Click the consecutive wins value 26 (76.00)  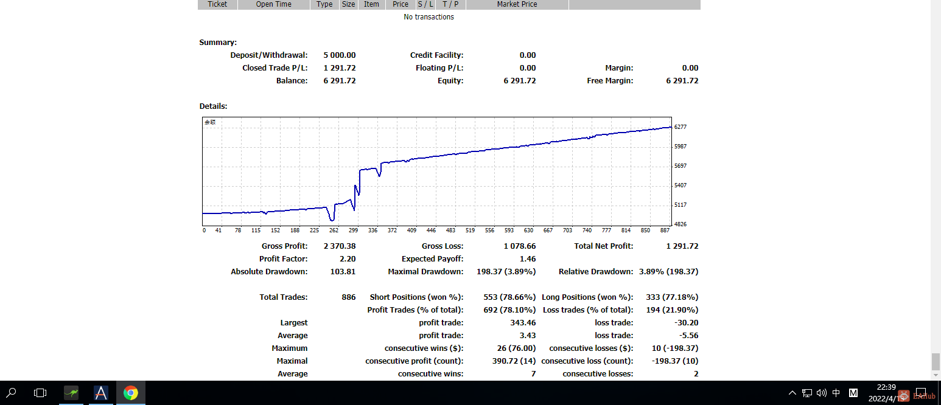[516, 348]
